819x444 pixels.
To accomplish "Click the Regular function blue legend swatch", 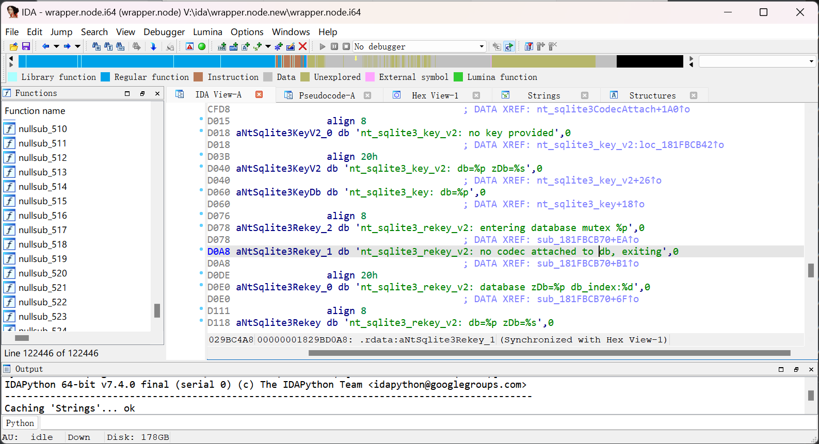I will [105, 77].
